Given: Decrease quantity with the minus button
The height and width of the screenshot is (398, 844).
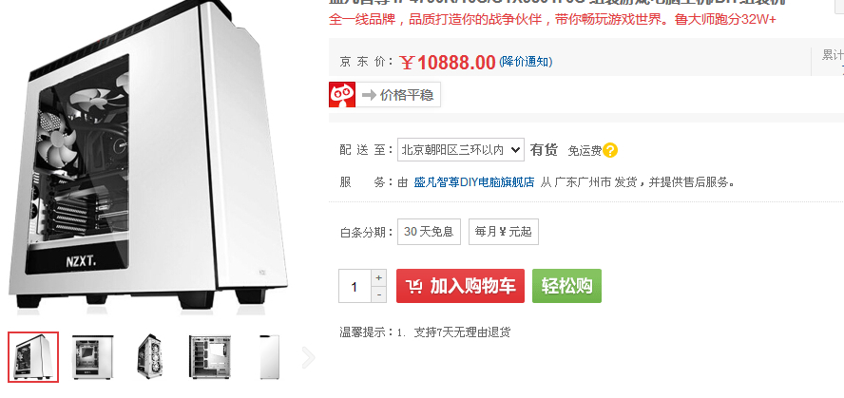Looking at the screenshot, I should click(379, 294).
